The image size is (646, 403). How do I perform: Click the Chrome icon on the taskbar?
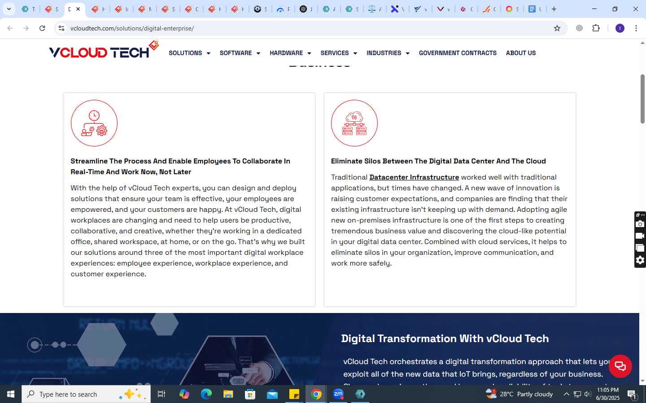click(316, 394)
